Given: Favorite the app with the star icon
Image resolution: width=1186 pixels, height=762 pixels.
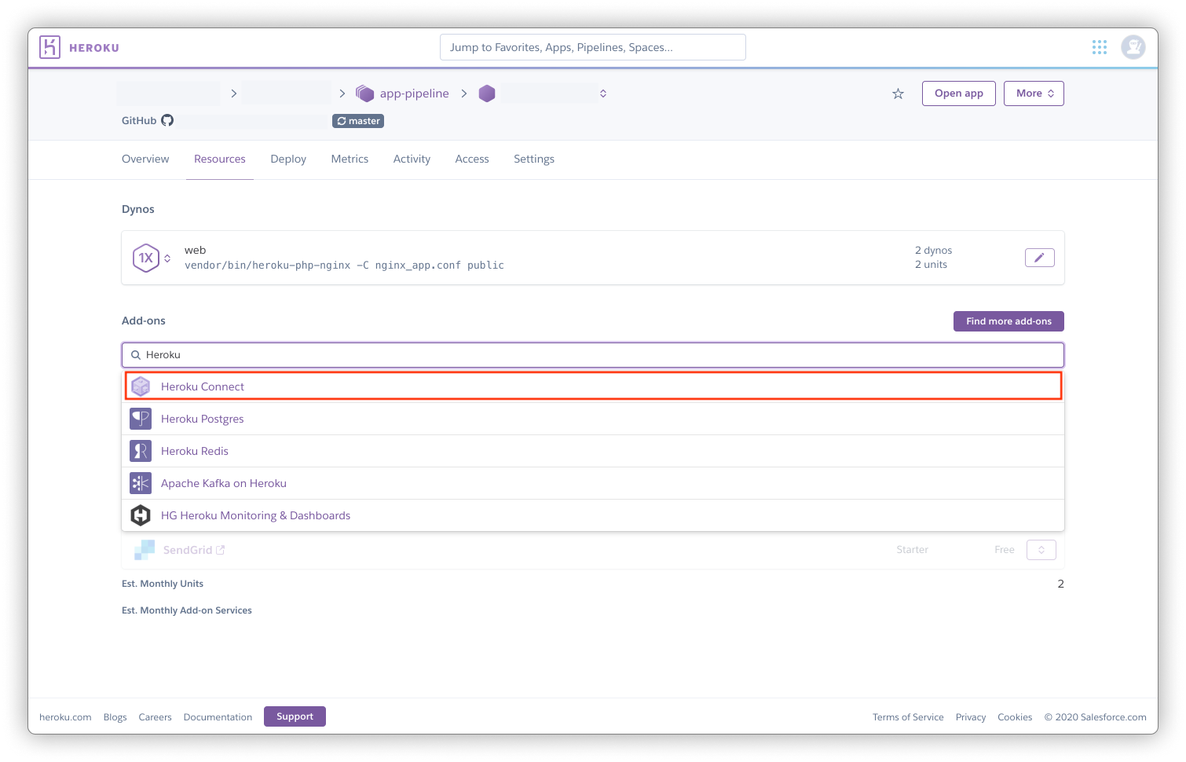Looking at the screenshot, I should click(x=898, y=93).
